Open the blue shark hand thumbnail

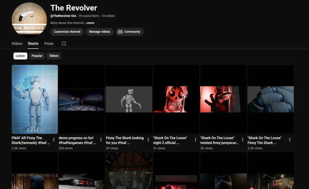coord(271,99)
